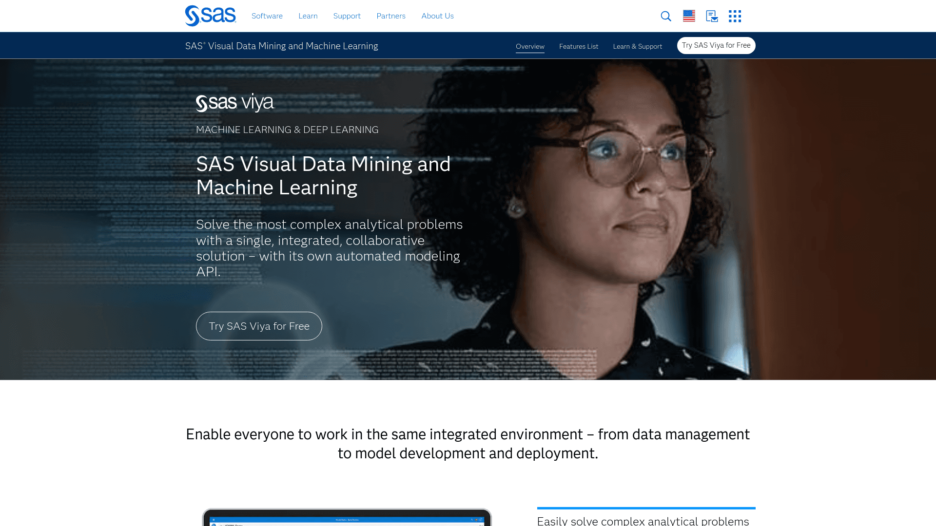Open the About Us page
This screenshot has width=936, height=526.
point(437,16)
